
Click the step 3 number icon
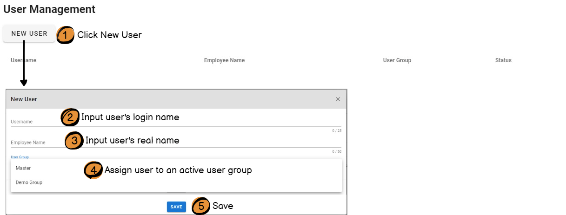[74, 140]
